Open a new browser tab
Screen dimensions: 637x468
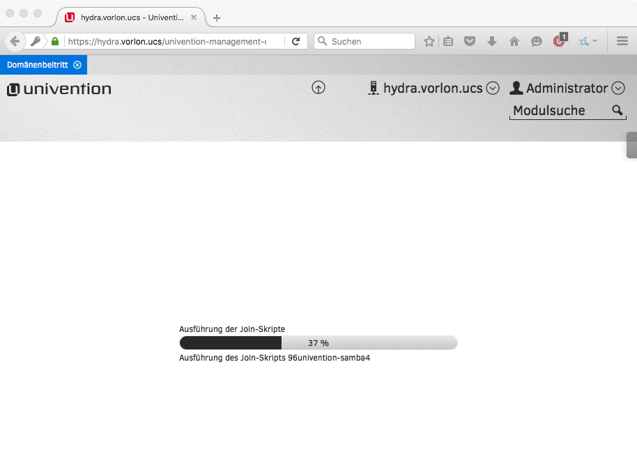click(217, 17)
